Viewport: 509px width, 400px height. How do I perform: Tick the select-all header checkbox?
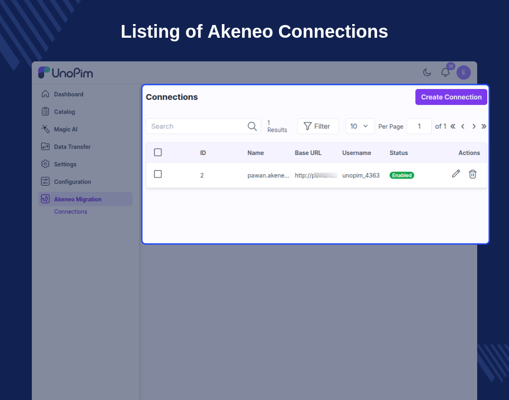click(158, 152)
